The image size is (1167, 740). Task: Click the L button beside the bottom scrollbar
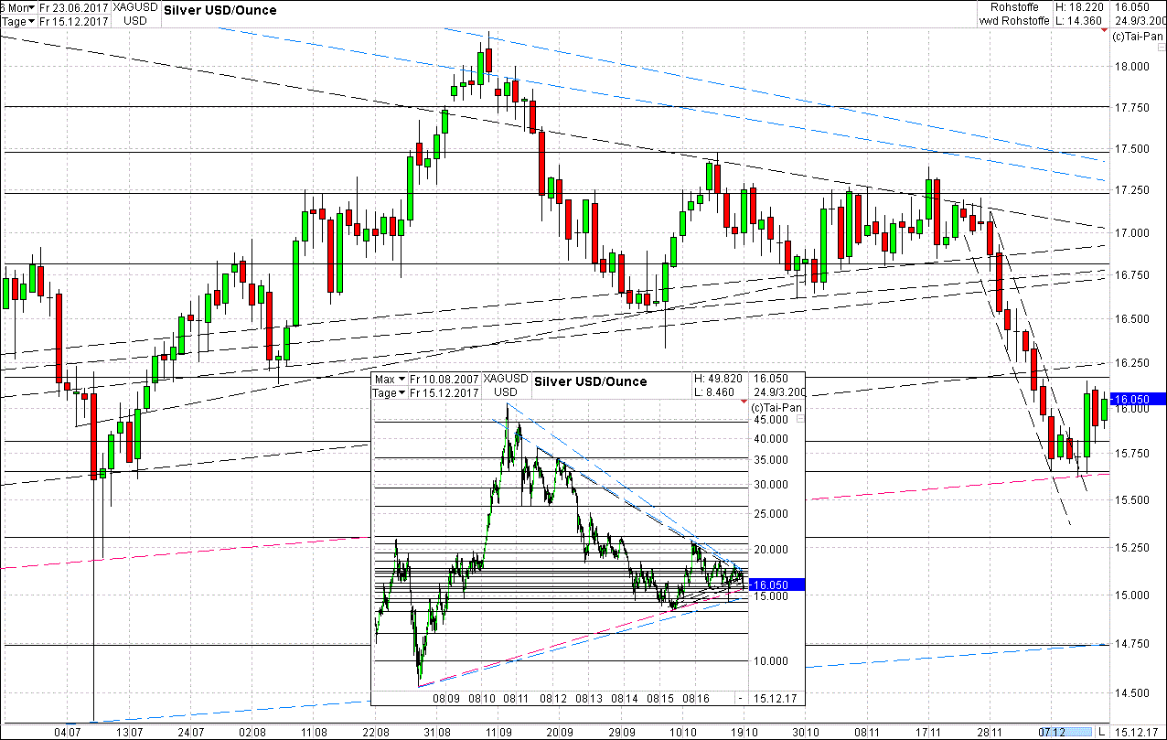(1102, 732)
